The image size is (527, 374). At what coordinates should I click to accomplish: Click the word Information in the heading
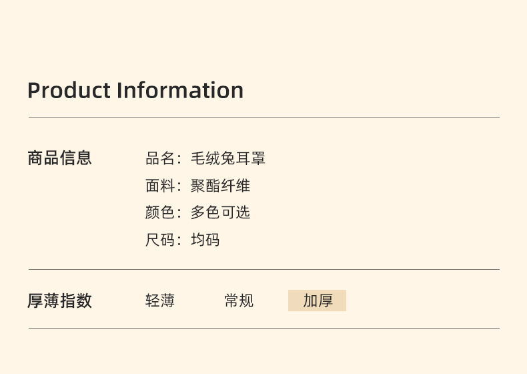[x=180, y=90]
